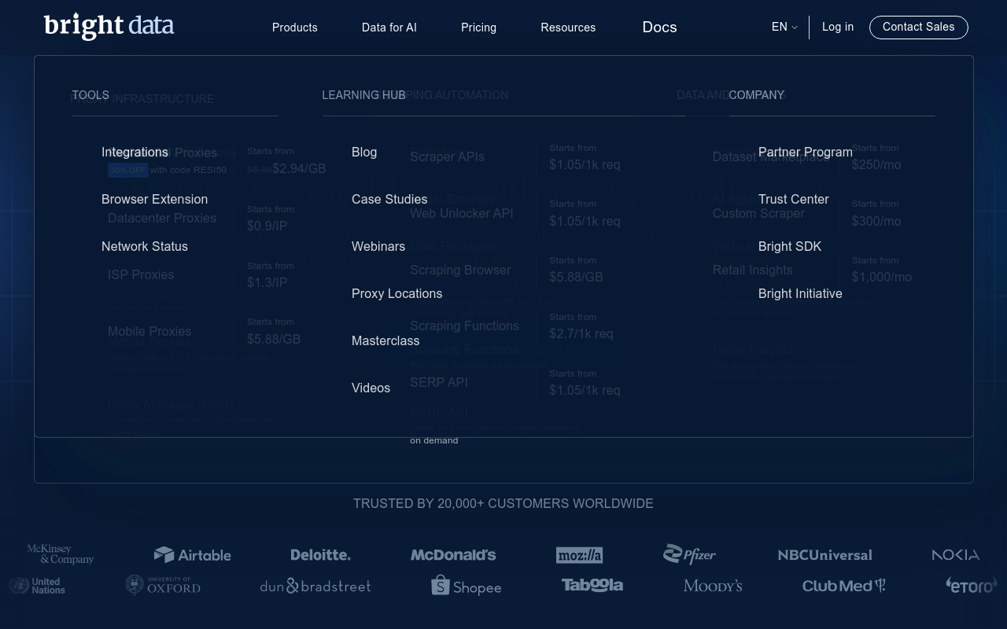Viewport: 1007px width, 629px height.
Task: Click the Mozilla logo
Action: coord(579,555)
